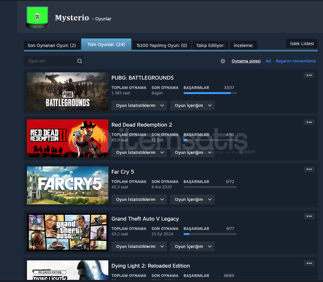Open the Far Cry 5 title link
323x282 pixels.
point(123,172)
